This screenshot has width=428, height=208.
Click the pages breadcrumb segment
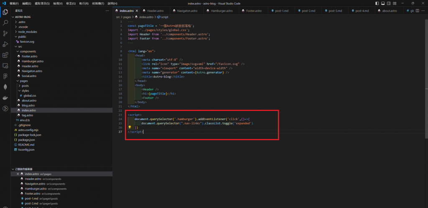[x=127, y=17]
